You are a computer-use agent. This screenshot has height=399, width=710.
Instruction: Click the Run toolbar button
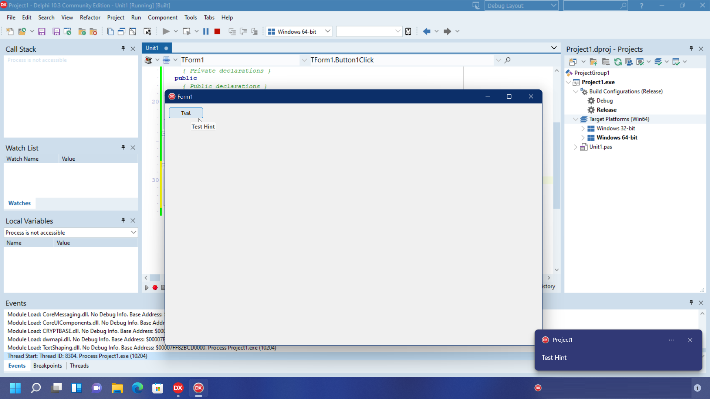166,31
